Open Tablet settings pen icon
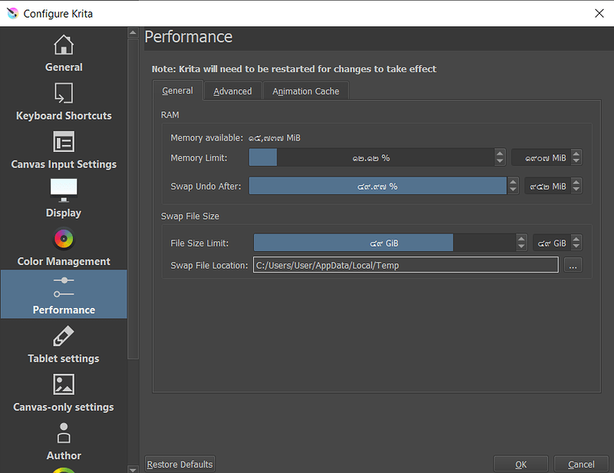 click(64, 336)
